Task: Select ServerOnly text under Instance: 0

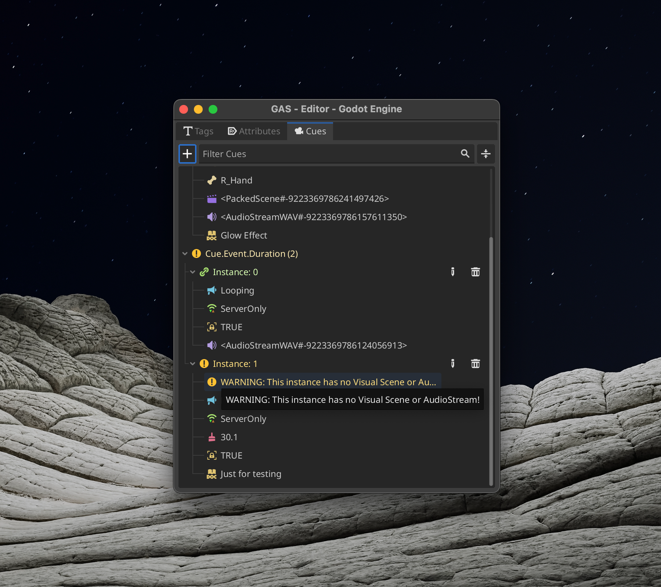Action: [243, 309]
